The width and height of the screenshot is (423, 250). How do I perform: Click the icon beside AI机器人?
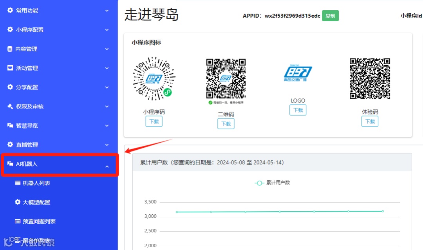click(10, 164)
